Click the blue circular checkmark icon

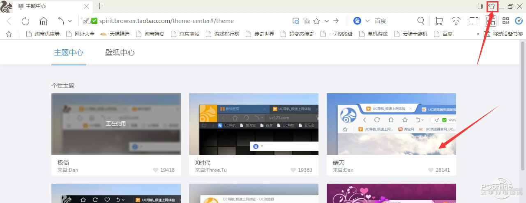[x=519, y=21]
